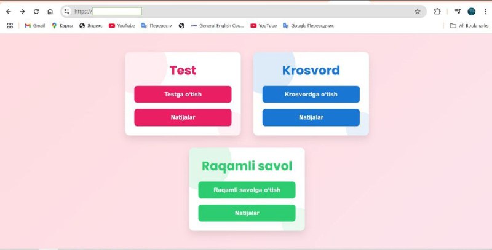Open the apps grid in bookmarks bar
This screenshot has width=492, height=250.
coord(10,26)
